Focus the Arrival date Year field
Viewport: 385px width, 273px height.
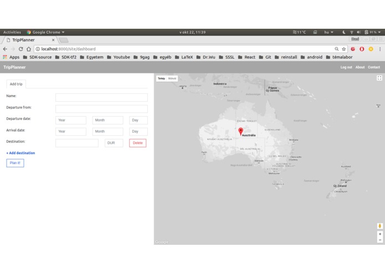(71, 132)
